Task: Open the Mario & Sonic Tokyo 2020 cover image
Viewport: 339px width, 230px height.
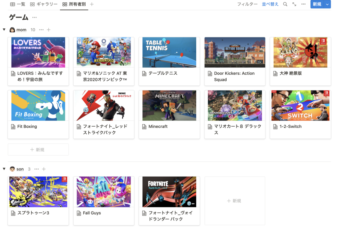Action: tap(104, 52)
